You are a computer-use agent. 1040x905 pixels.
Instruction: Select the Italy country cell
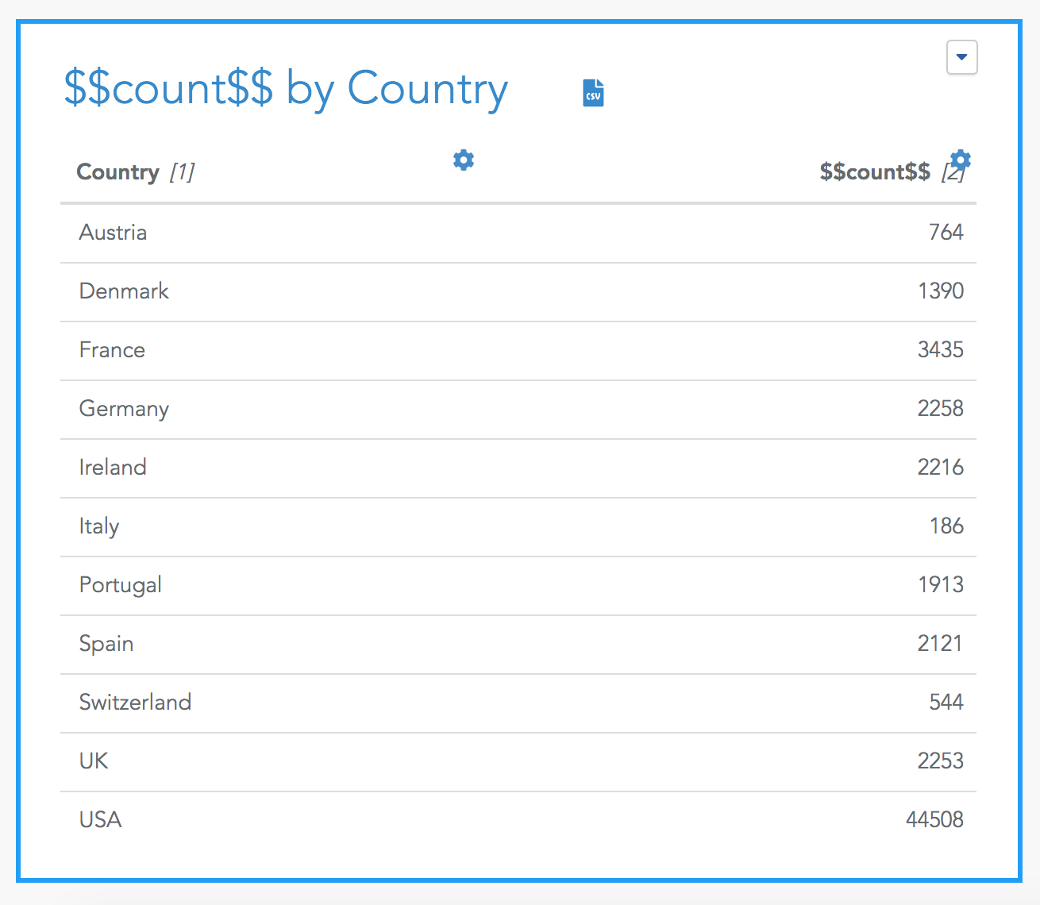point(99,526)
